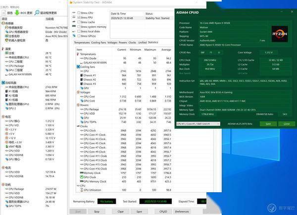This screenshot has height=215, width=297.
Task: Enable Stress system memory checkbox
Action: [x=79, y=27]
